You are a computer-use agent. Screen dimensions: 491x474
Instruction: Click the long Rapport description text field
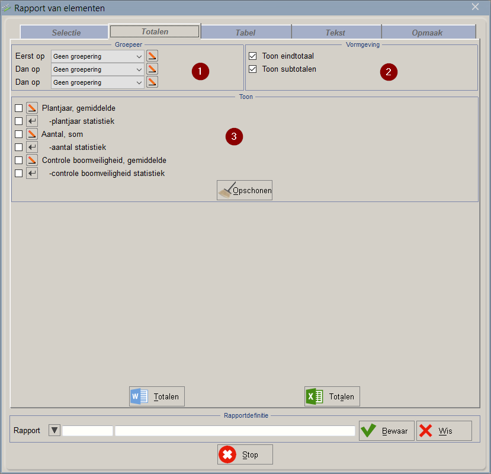pyautogui.click(x=235, y=431)
